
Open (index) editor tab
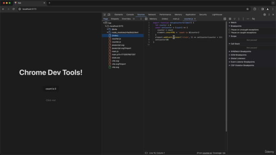tap(165, 19)
